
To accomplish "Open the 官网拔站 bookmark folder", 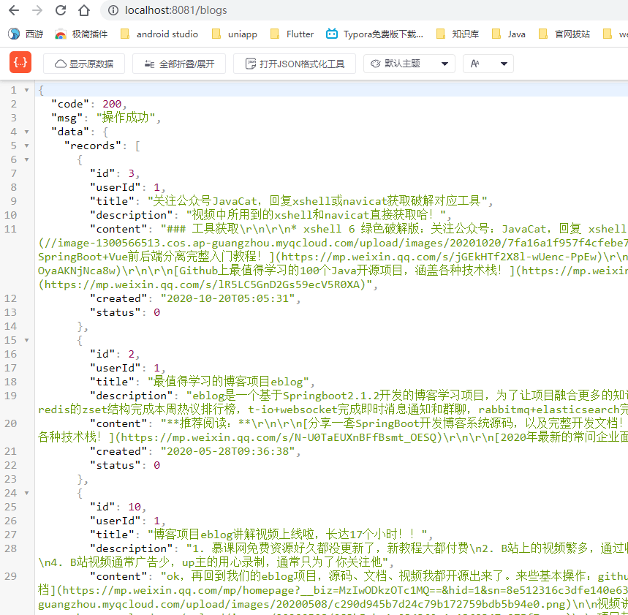I will coord(564,34).
